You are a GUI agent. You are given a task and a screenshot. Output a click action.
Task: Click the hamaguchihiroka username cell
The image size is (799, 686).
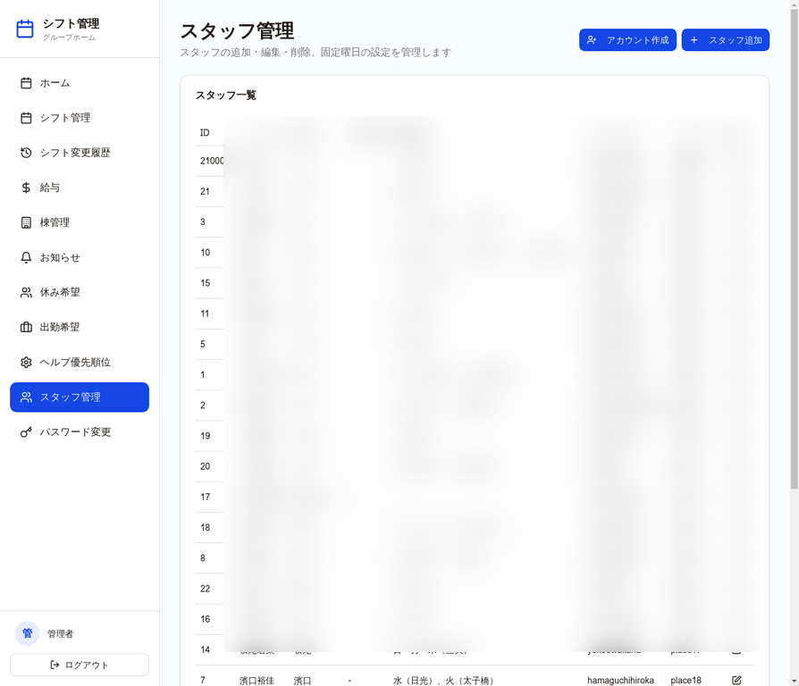click(620, 680)
